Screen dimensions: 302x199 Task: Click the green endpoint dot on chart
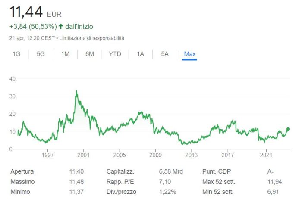tap(288, 129)
